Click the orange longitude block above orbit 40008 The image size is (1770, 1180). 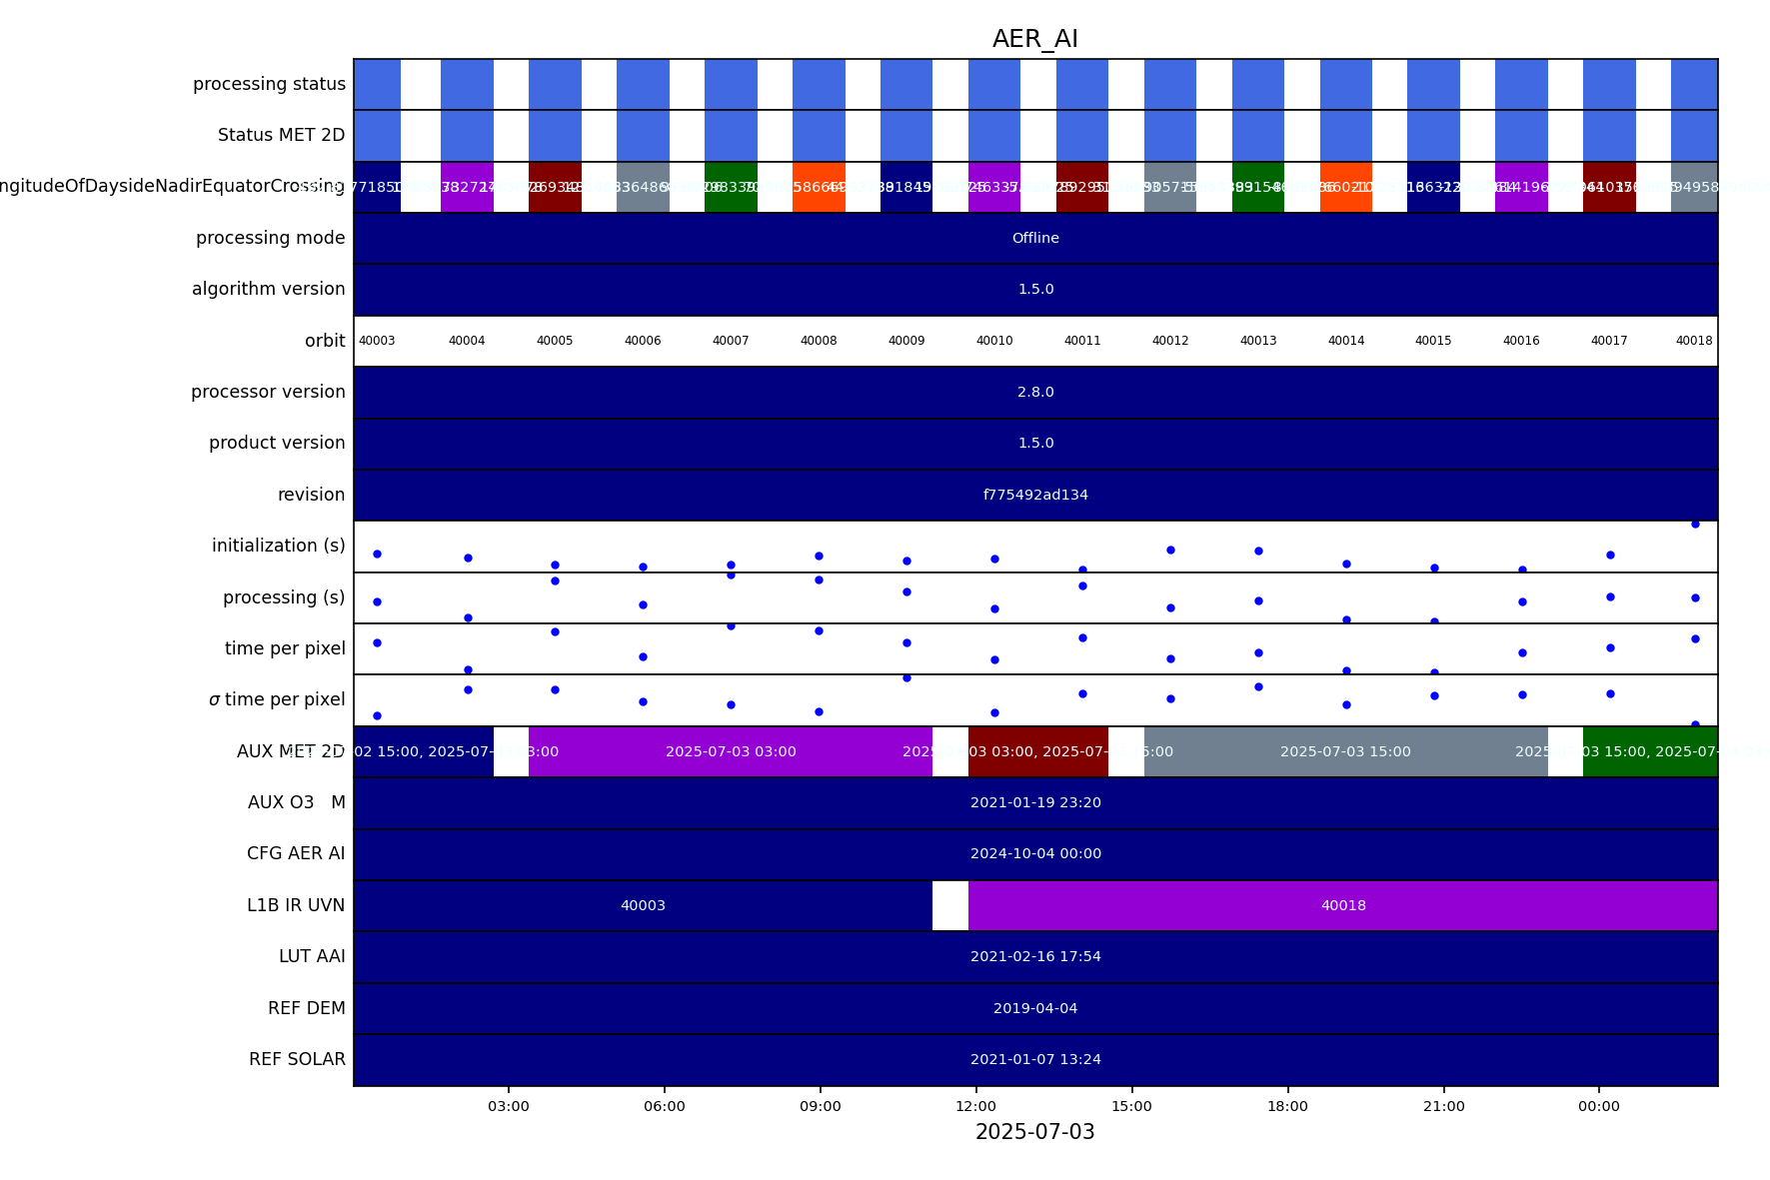[x=819, y=186]
